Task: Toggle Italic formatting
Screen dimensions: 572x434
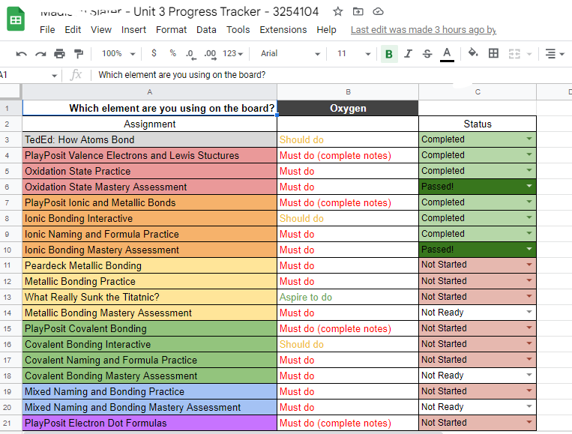Action: click(x=409, y=54)
